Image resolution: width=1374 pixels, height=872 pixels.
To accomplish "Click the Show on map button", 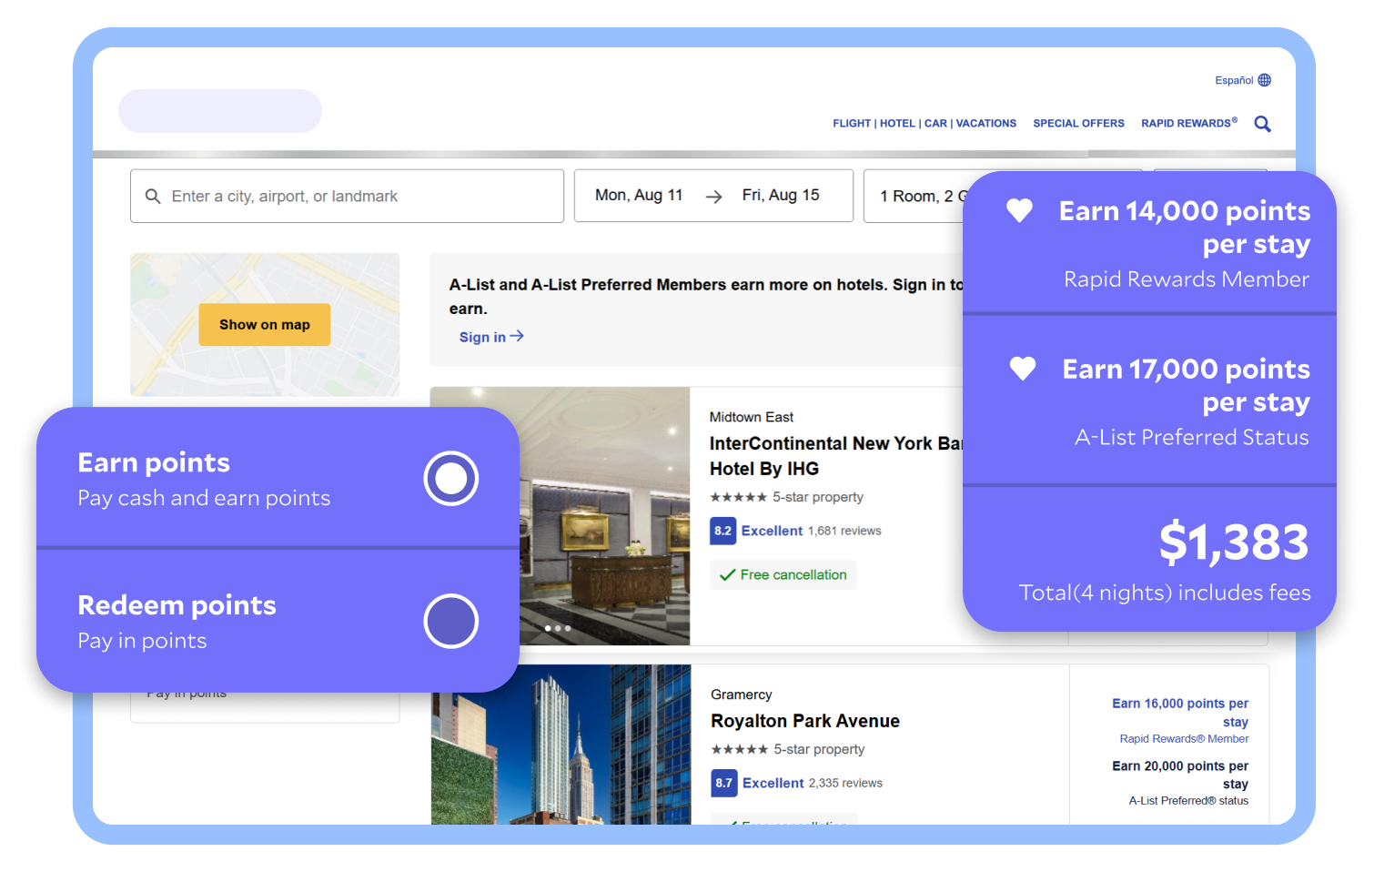I will pos(265,325).
